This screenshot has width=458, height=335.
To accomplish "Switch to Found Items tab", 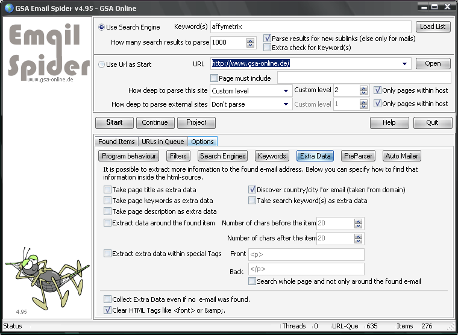I will (x=116, y=142).
